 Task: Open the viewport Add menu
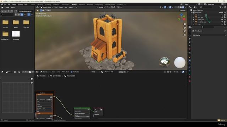[x=66, y=7]
